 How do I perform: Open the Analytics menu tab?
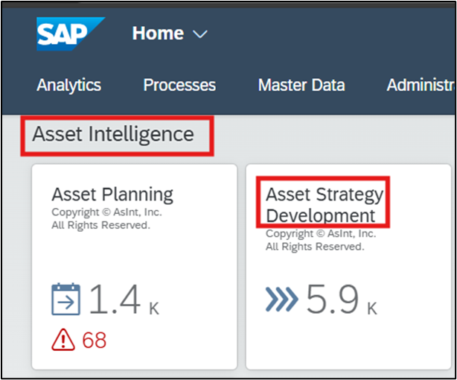click(x=68, y=85)
